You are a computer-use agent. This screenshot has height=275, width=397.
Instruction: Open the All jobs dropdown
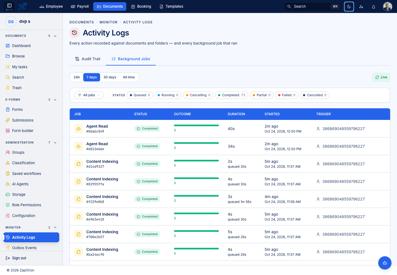coord(89,95)
